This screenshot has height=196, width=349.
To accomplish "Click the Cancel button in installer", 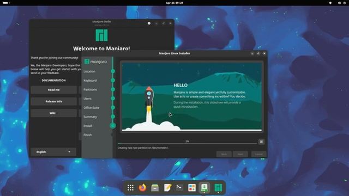I will (258, 154).
